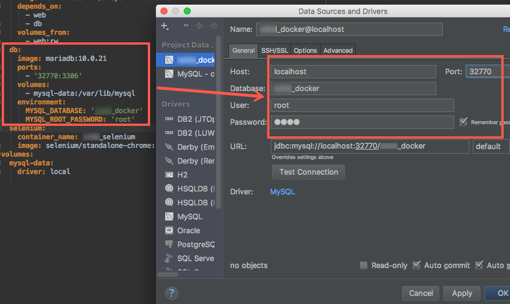510x304 pixels.
Task: Switch to the Advanced tab
Action: pyautogui.click(x=338, y=51)
